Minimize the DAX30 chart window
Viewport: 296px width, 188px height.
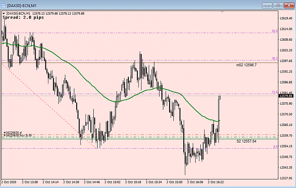(267, 6)
